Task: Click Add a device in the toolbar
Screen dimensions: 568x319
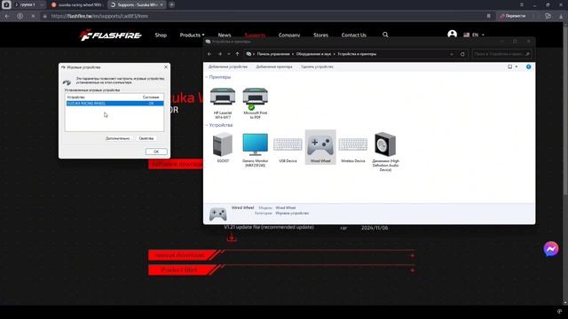Action: pos(228,67)
